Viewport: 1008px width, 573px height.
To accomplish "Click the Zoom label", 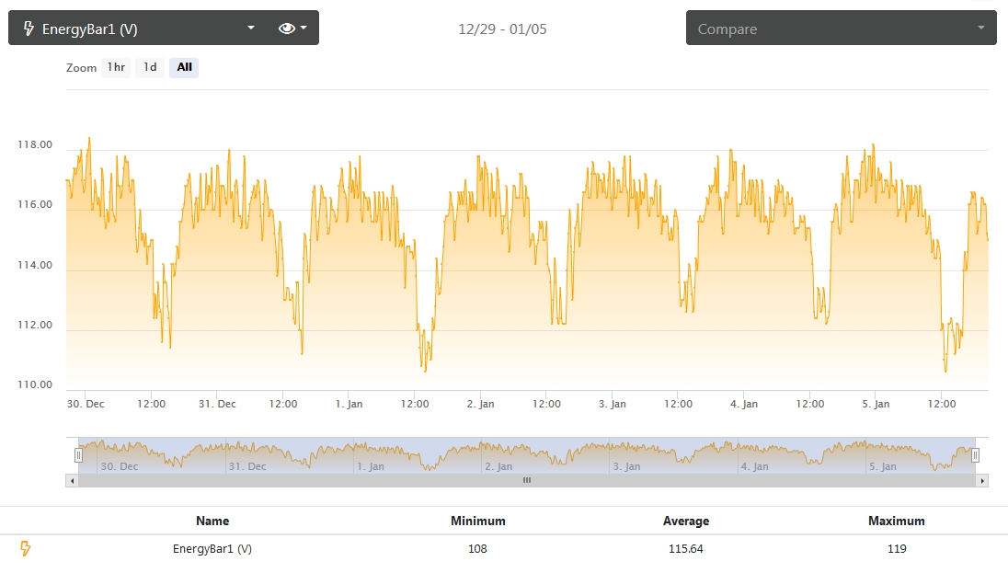I will tap(81, 67).
